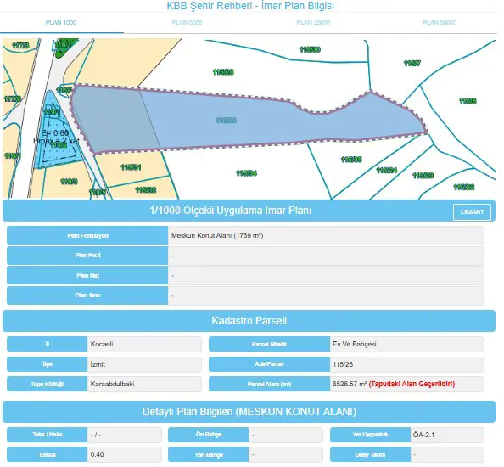Click the 'Onay Tarihi' label
504x467 pixels.
370,455
